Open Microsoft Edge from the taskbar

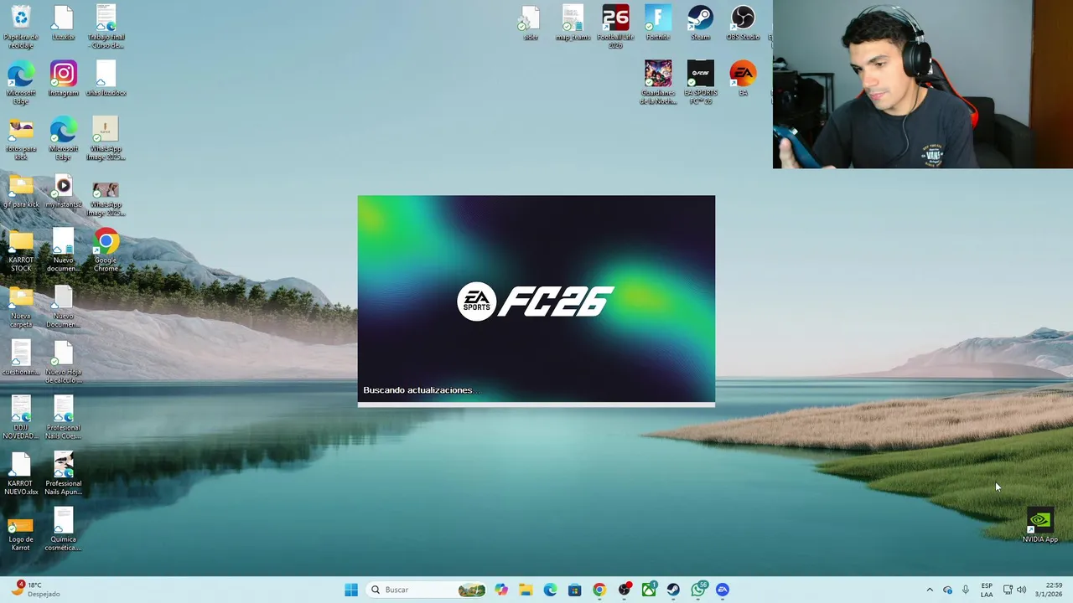click(550, 590)
